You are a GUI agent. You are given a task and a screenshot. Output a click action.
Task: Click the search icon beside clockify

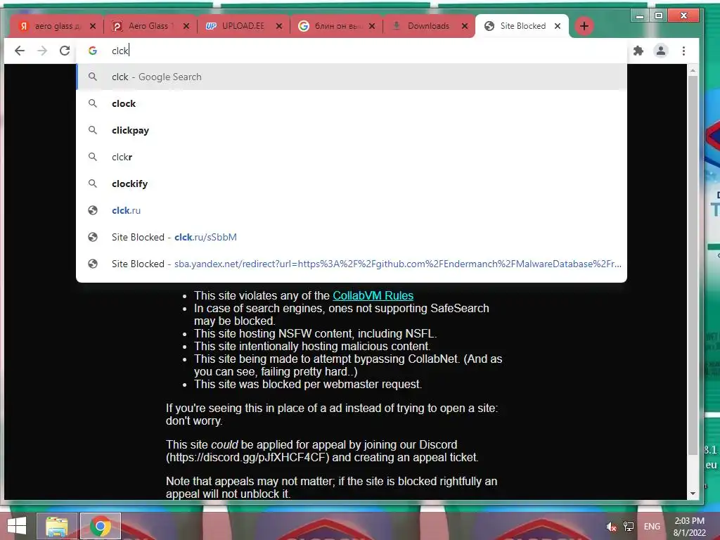click(93, 184)
